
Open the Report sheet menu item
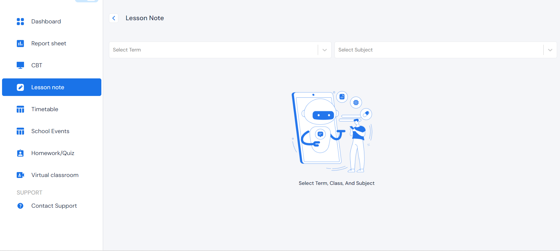49,44
